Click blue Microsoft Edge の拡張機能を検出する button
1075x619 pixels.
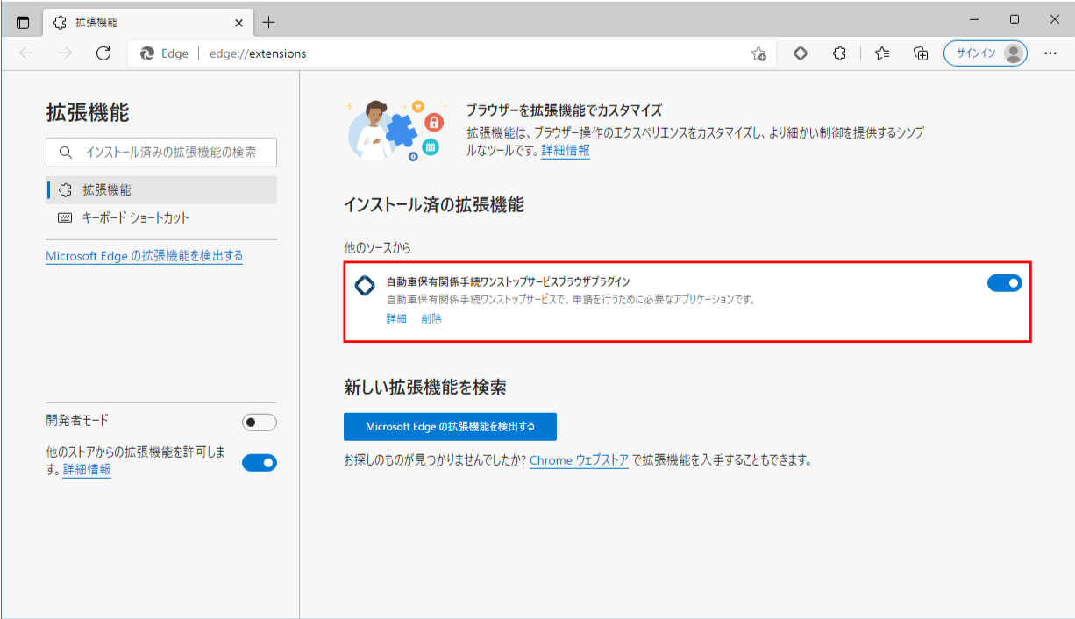450,426
